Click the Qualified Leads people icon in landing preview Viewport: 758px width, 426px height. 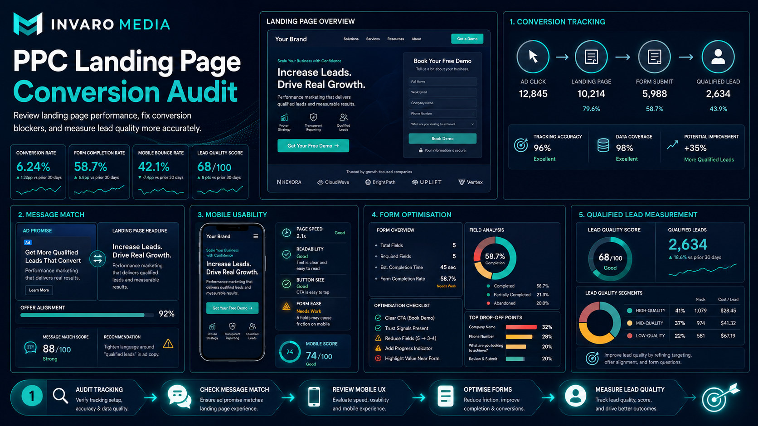[344, 118]
